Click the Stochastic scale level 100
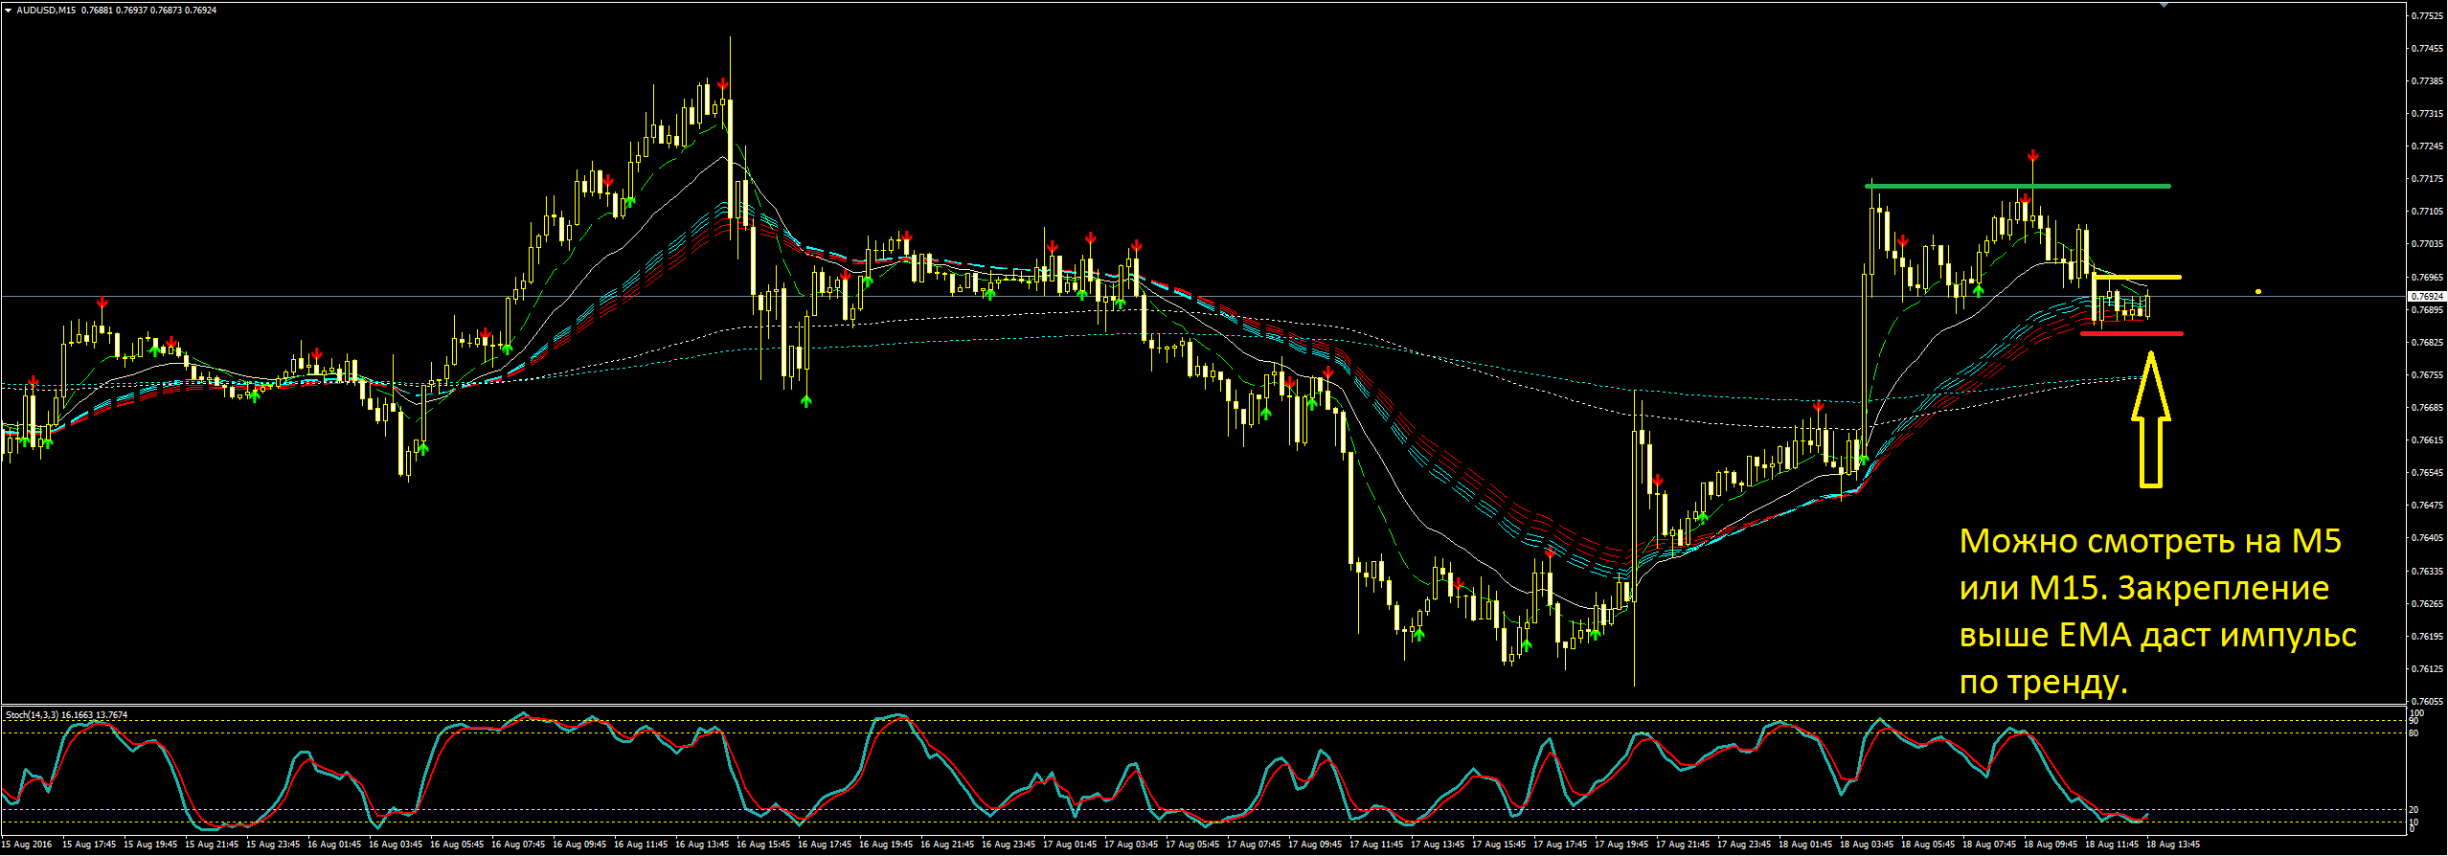 (x=2416, y=713)
